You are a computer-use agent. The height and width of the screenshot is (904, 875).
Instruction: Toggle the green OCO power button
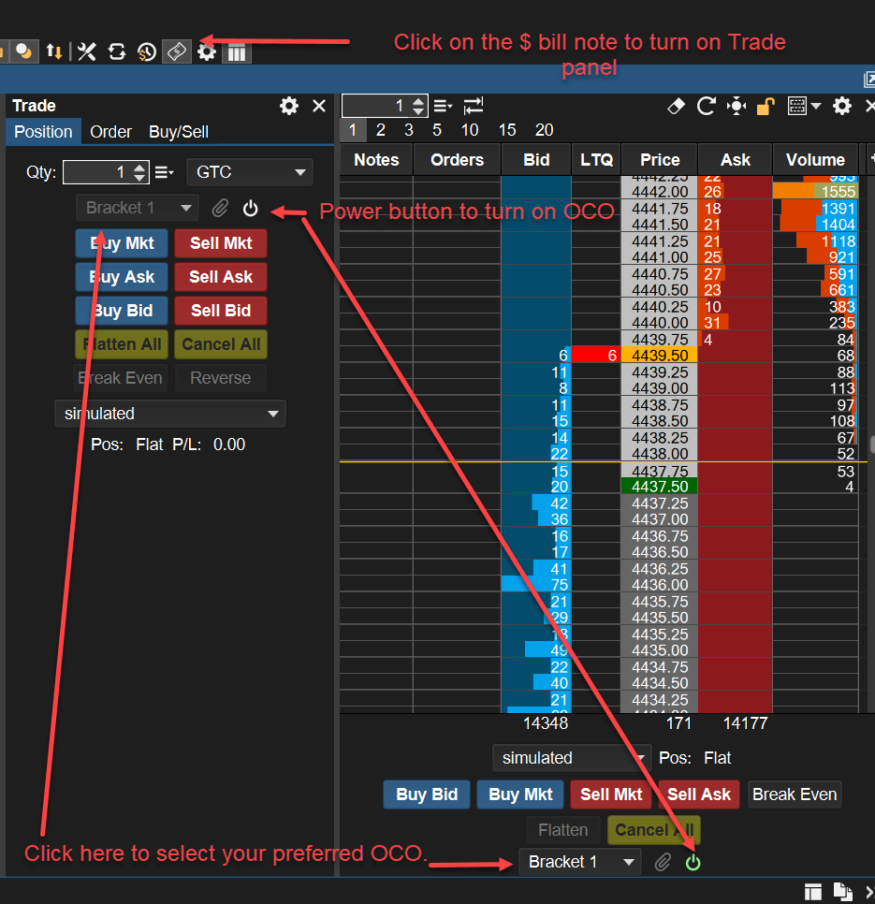693,862
